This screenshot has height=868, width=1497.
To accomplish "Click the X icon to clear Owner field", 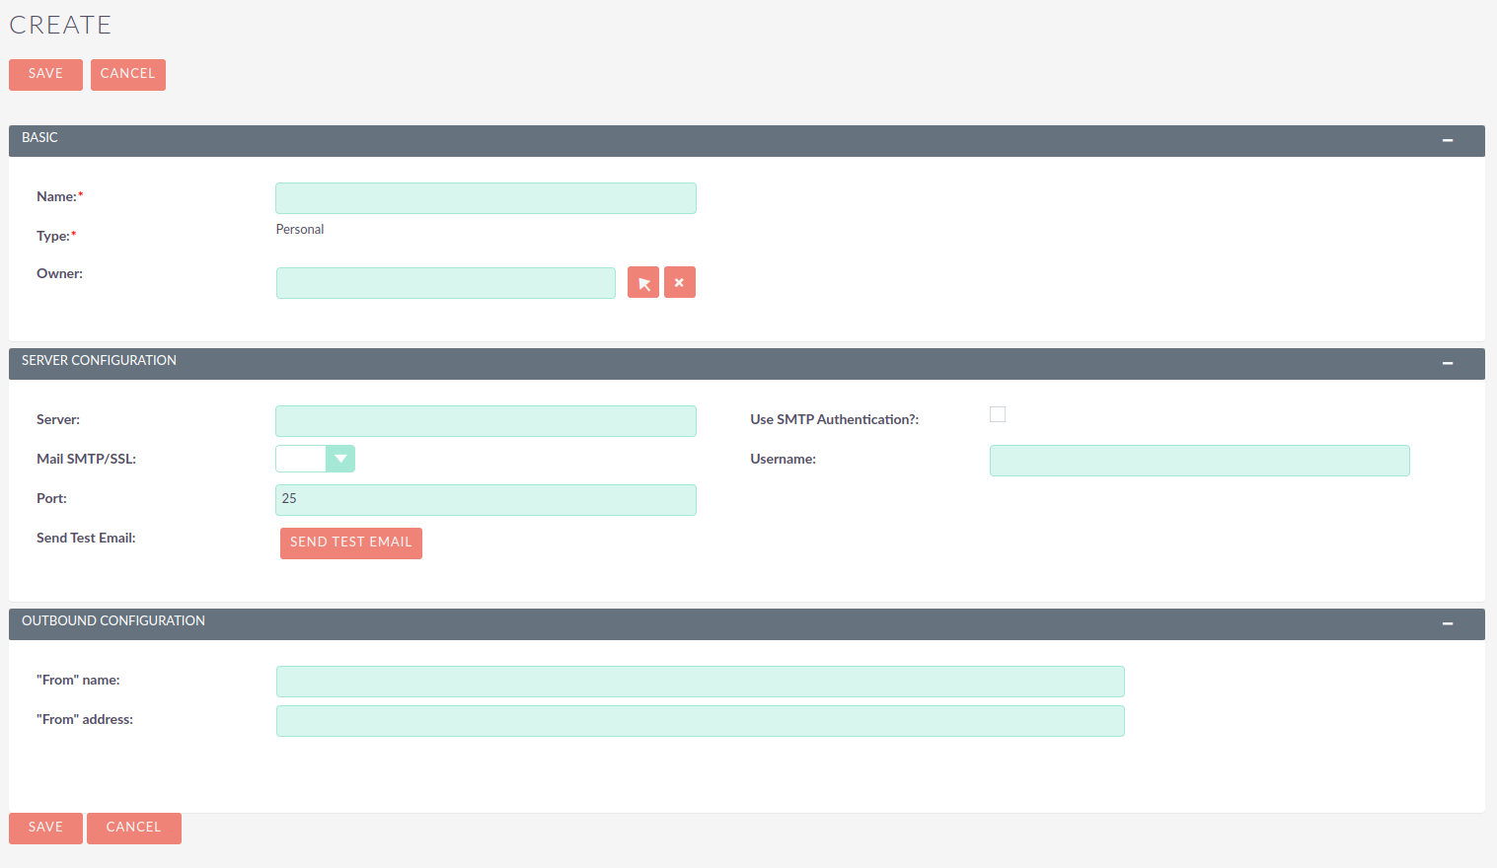I will point(679,282).
